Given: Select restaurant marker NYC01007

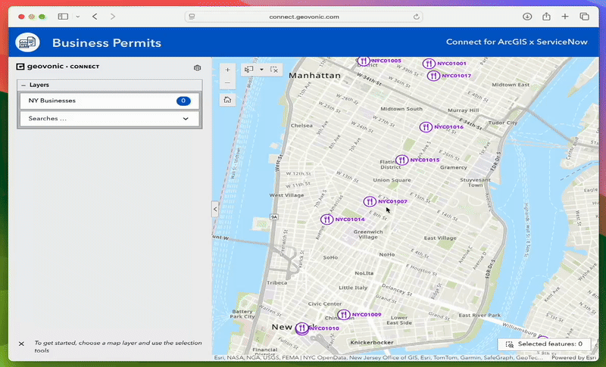Looking at the screenshot, I should tap(370, 201).
